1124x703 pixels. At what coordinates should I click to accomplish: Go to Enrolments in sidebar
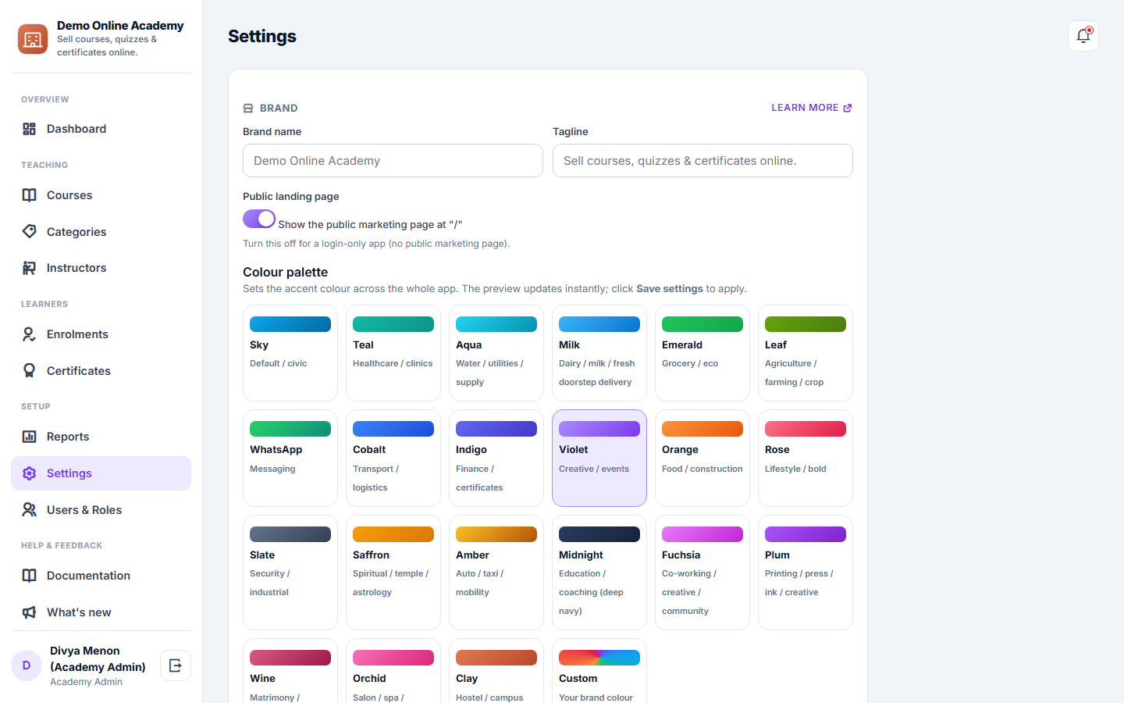[101, 334]
